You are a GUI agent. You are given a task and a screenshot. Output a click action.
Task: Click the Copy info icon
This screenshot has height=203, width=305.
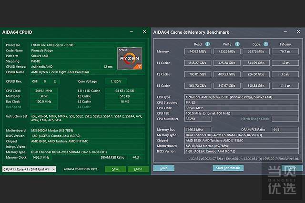266,44
